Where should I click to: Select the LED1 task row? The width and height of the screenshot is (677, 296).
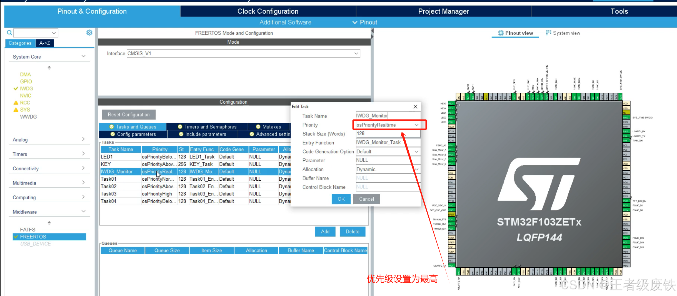(x=195, y=157)
